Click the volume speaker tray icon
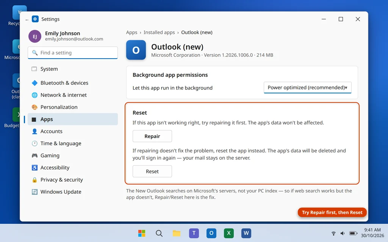Viewport: 388px width, 242px height. point(343,233)
